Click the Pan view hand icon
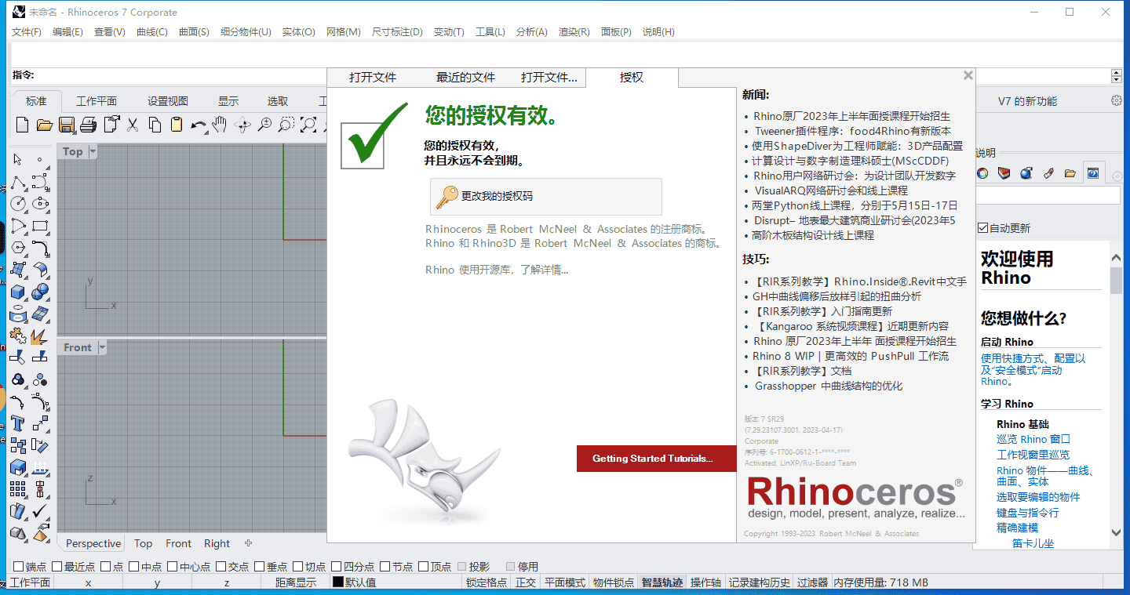This screenshot has height=595, width=1130. tap(220, 125)
